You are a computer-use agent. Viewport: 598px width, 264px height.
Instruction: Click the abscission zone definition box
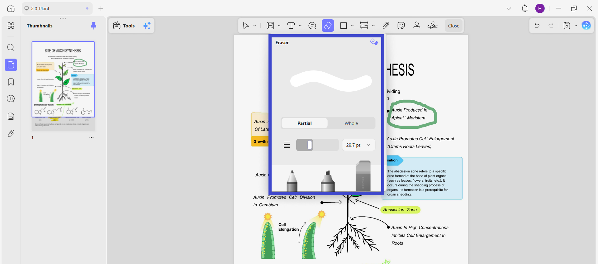(422, 178)
